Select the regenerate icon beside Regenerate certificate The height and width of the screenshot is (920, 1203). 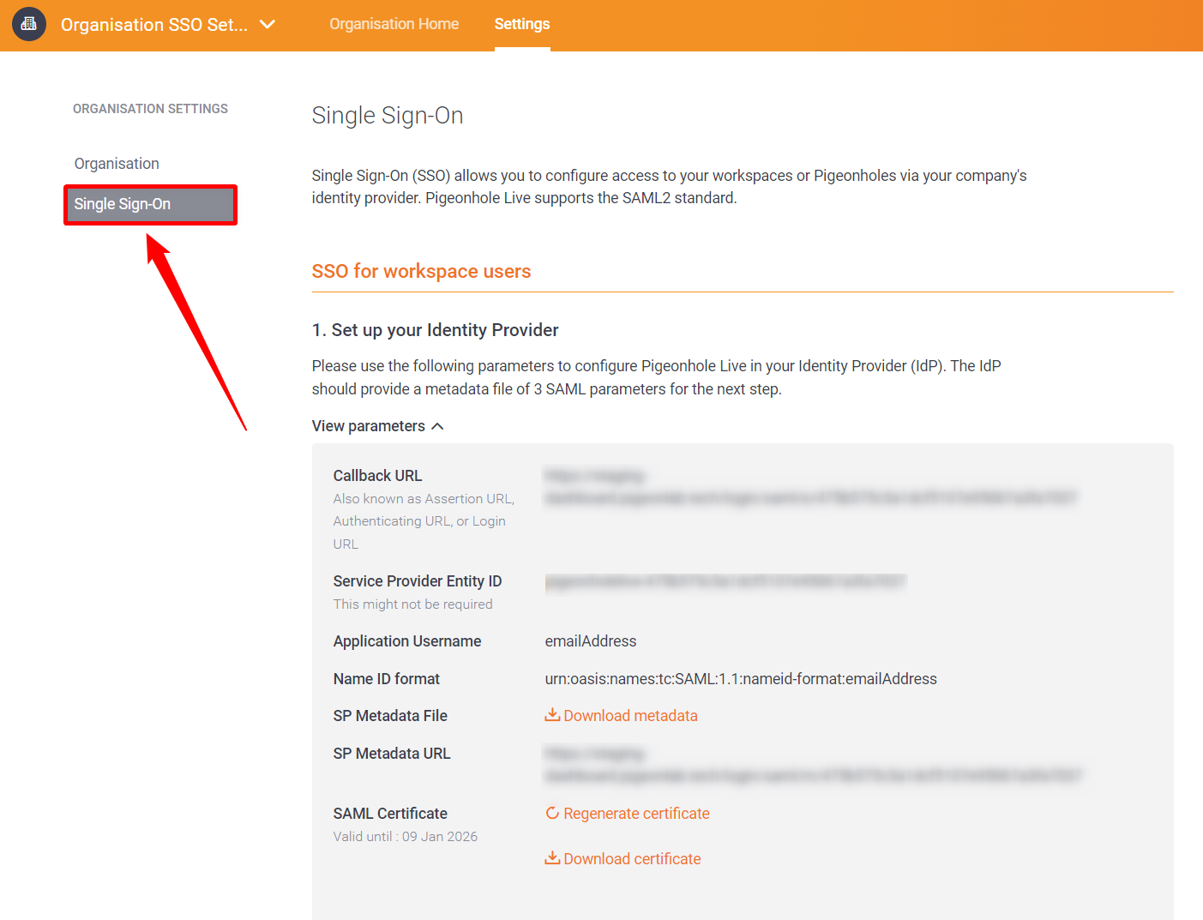[552, 813]
